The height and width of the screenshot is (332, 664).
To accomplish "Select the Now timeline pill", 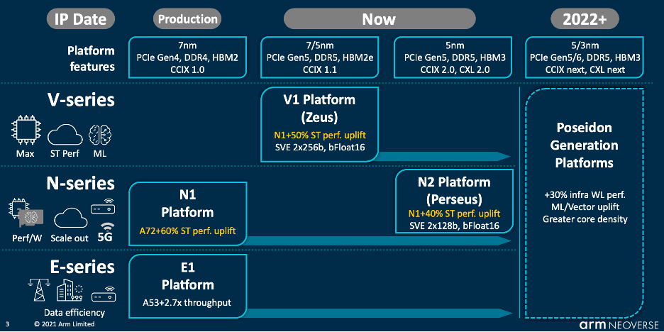I will [x=380, y=18].
